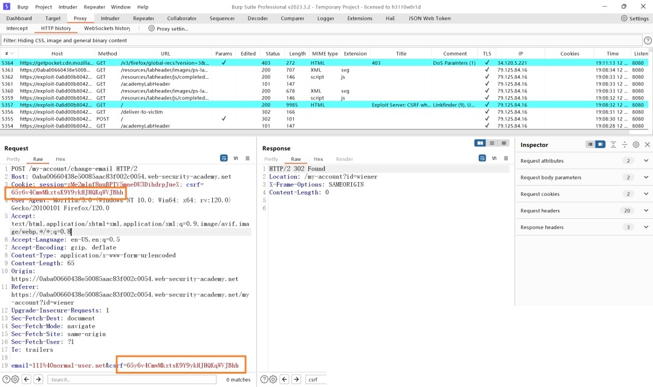Dock Inspector panel to the right

(600, 145)
